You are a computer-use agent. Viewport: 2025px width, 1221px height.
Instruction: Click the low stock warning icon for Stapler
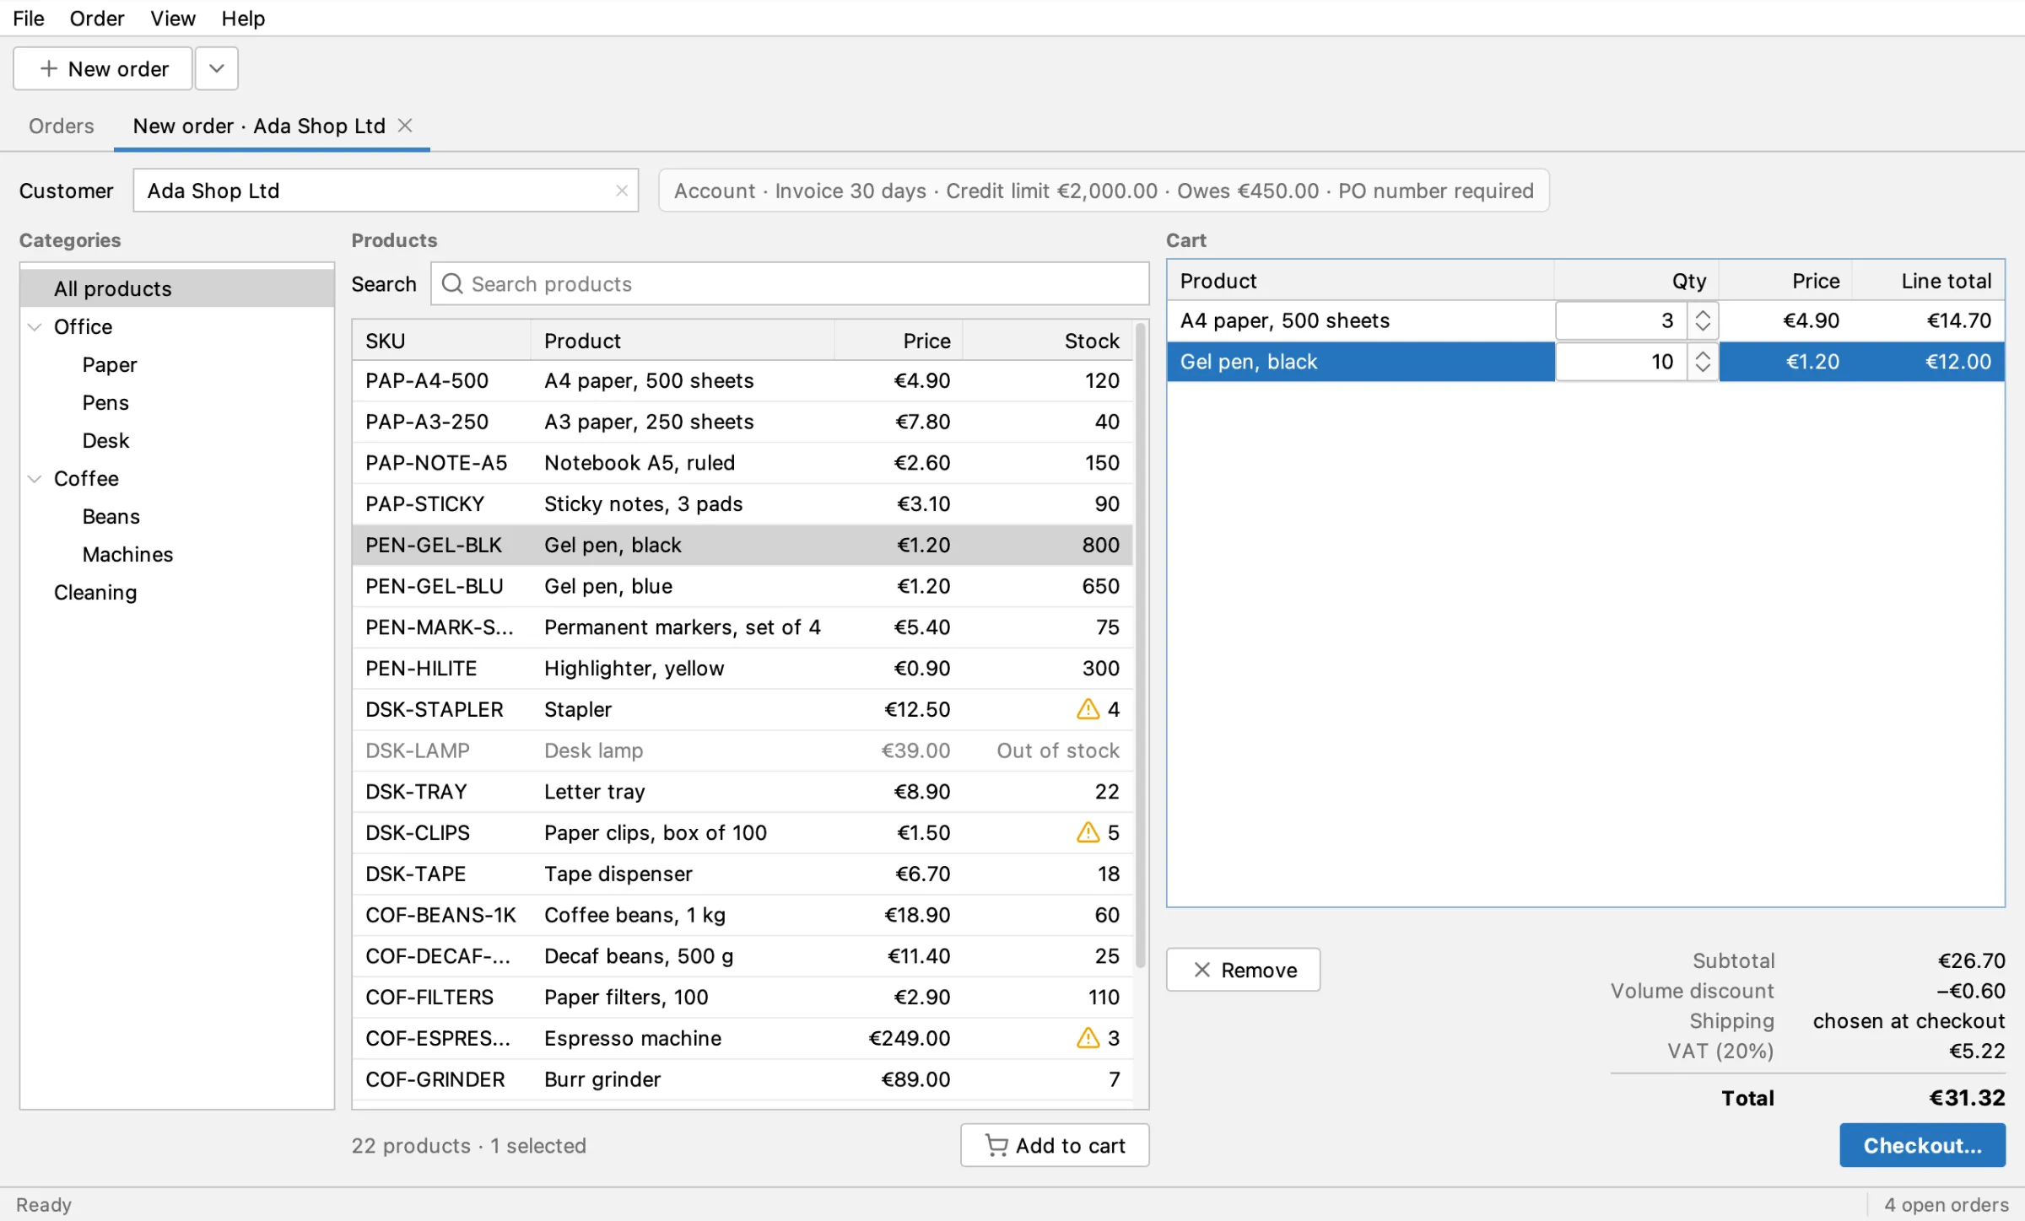1088,709
